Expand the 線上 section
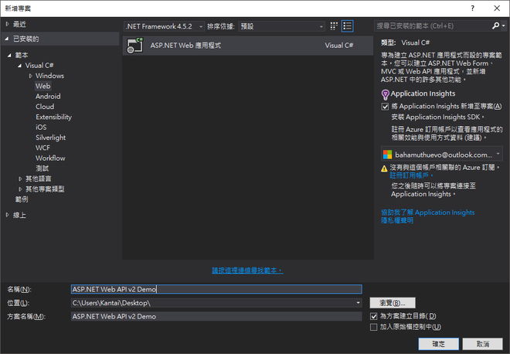Screen dimensions: 510x354 [7, 215]
